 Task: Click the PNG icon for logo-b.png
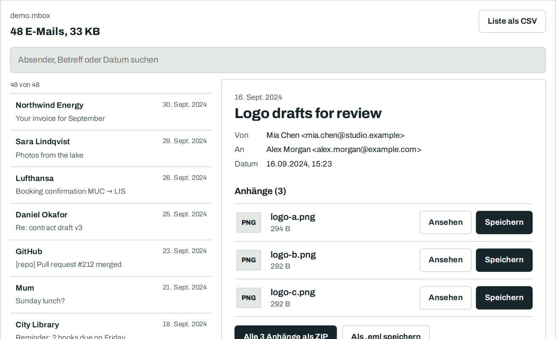249,260
